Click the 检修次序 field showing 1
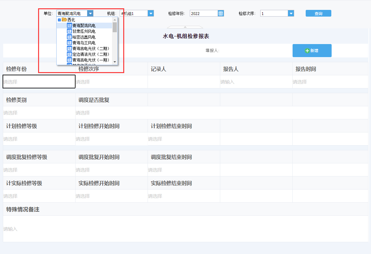This screenshot has height=254, width=371. [x=274, y=13]
